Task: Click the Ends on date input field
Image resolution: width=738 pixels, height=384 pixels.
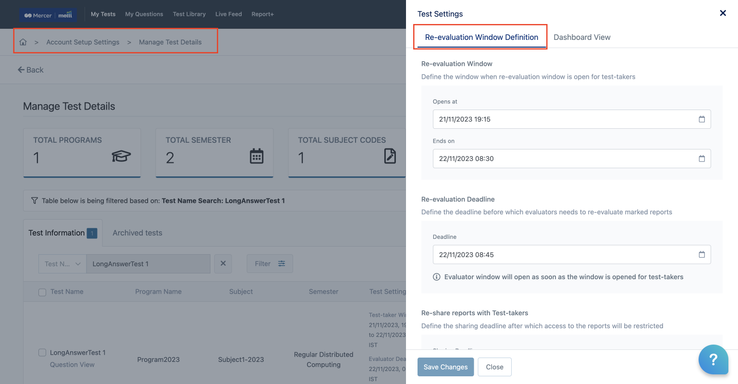Action: click(x=562, y=159)
